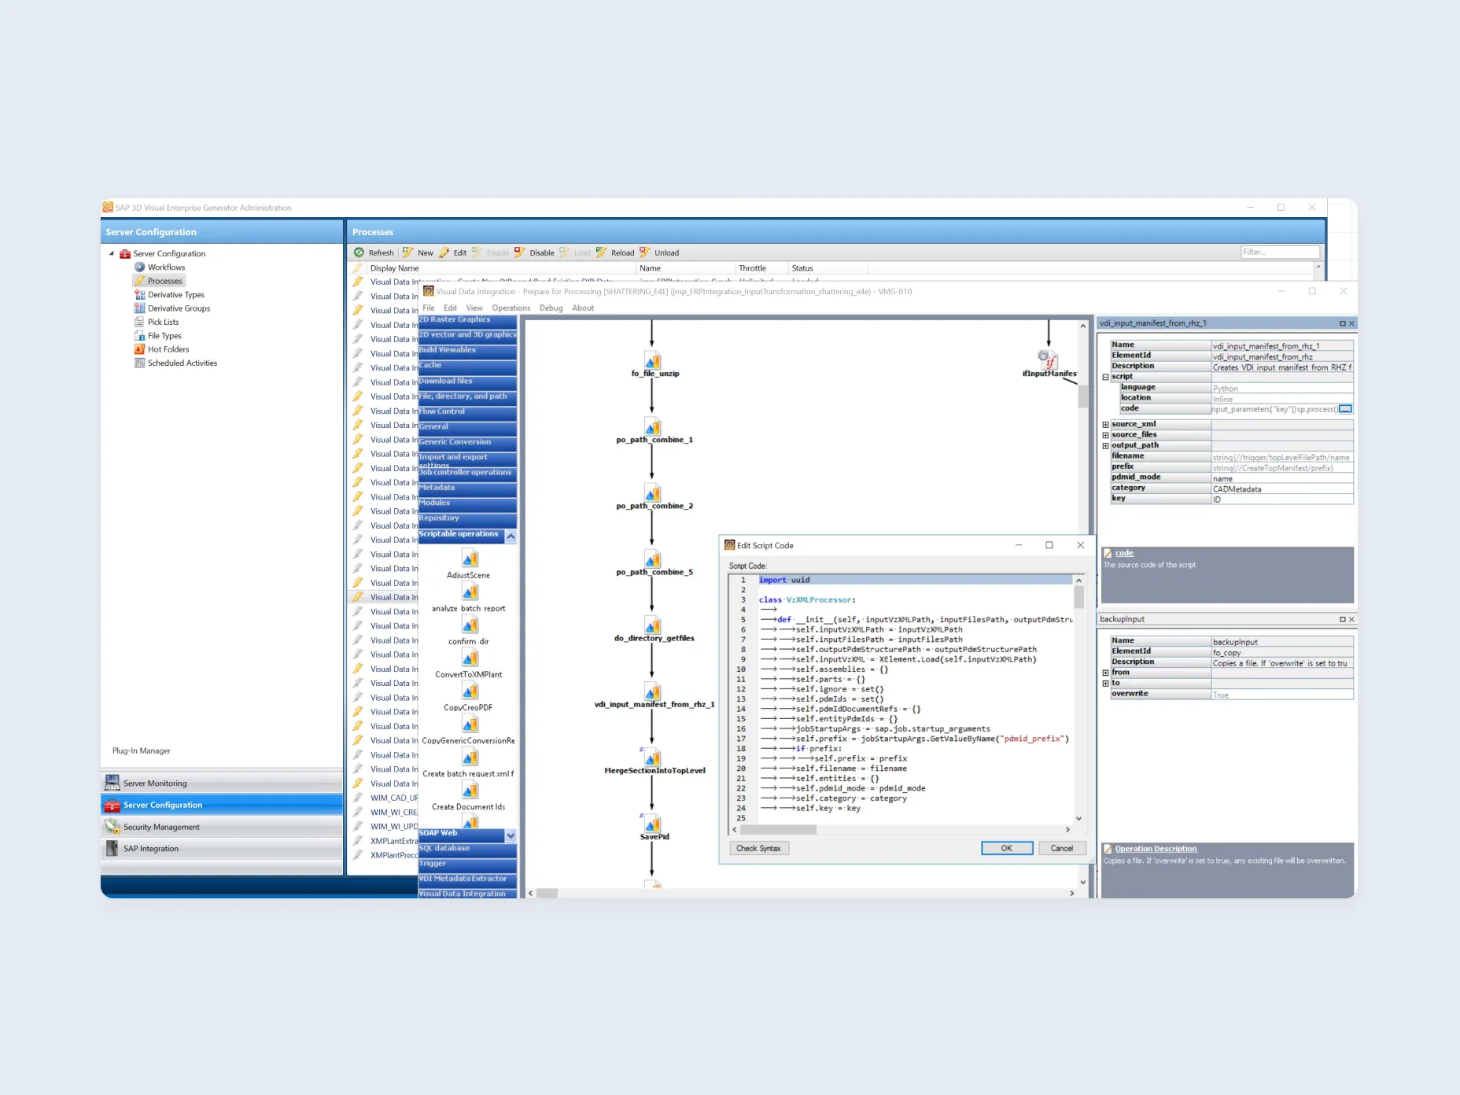Click the Security Management sidebar icon
This screenshot has height=1095, width=1460.
(112, 827)
